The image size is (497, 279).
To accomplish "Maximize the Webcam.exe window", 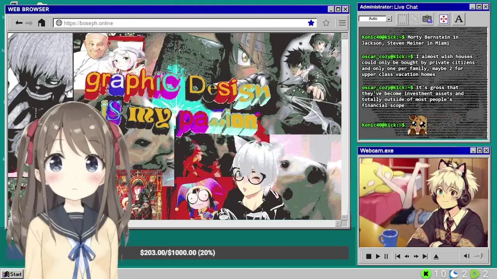I will 480,150.
